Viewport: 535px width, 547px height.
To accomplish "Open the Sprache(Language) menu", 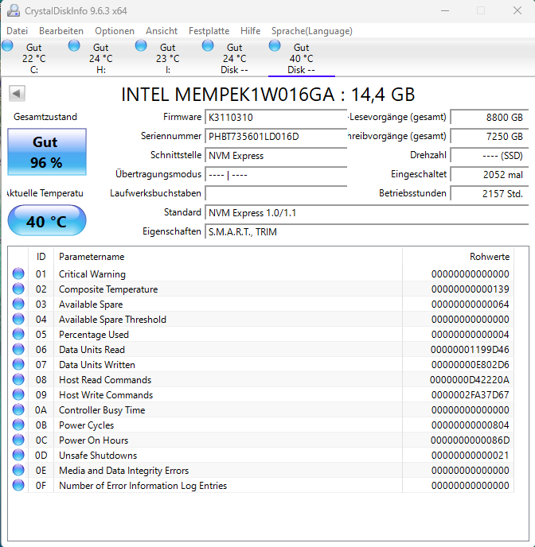I will (312, 31).
